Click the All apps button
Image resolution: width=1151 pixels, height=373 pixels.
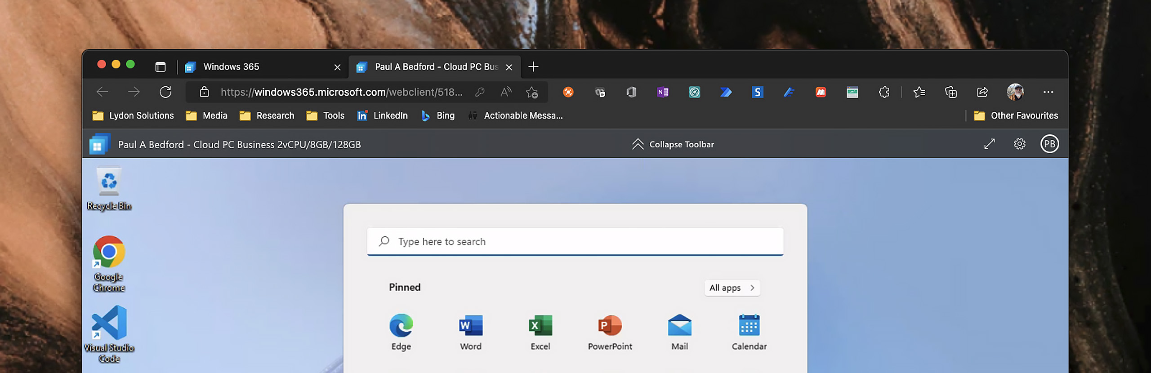[x=732, y=288]
